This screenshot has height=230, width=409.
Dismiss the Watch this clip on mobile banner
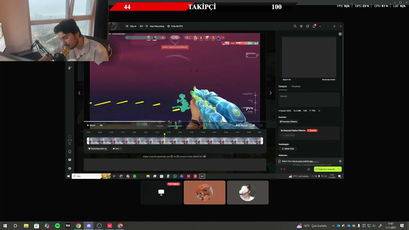tap(340, 161)
